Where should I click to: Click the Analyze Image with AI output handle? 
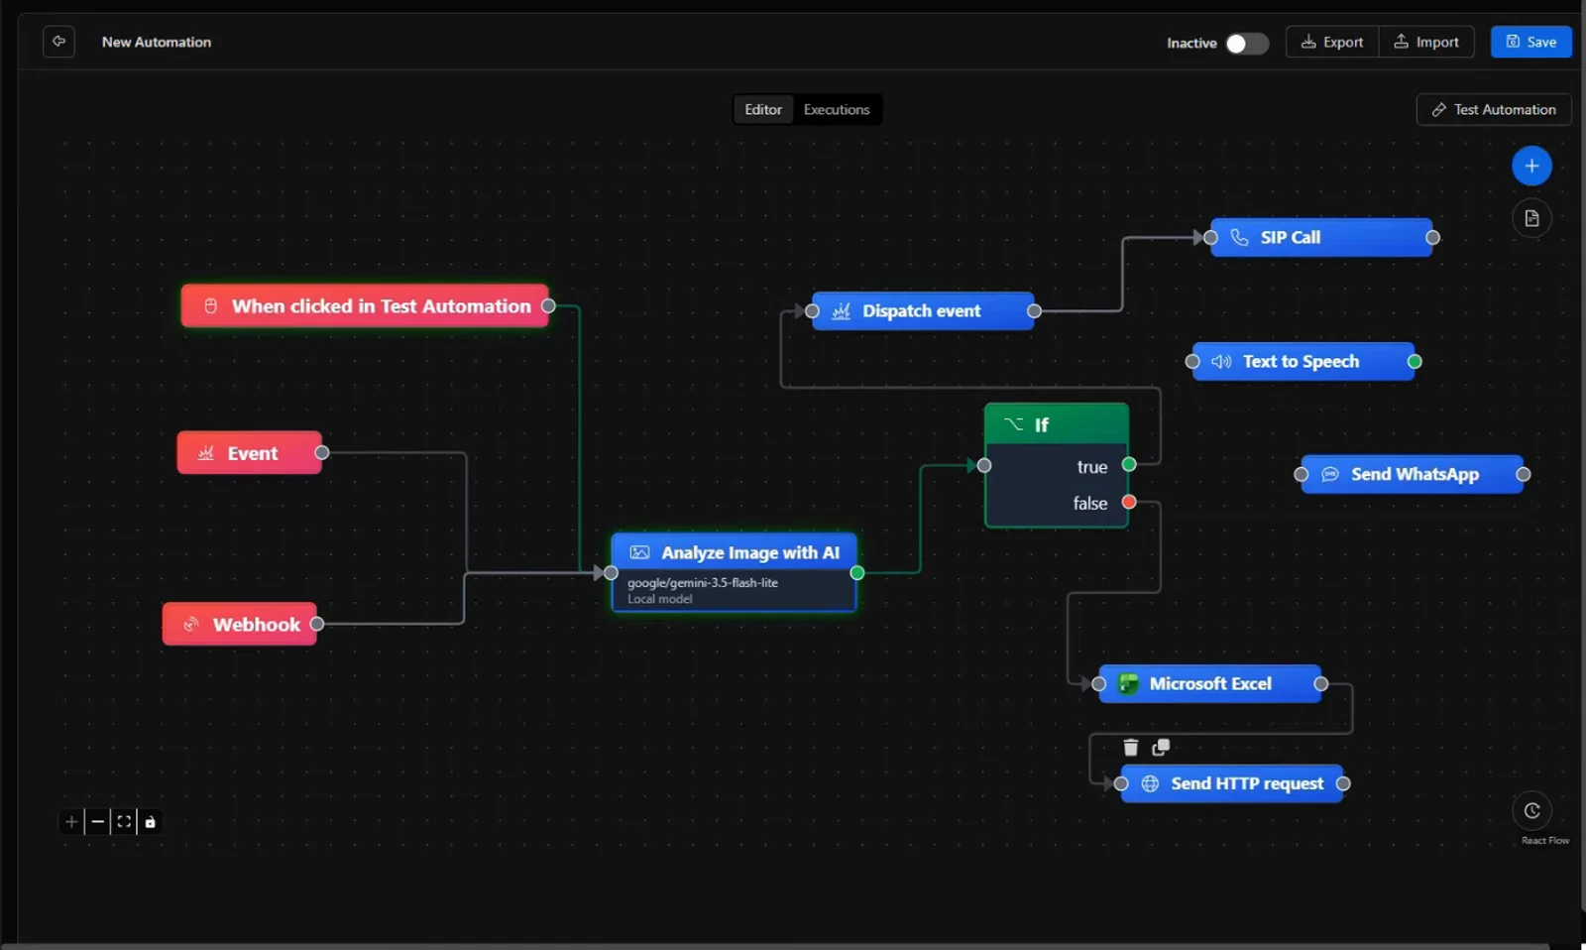(x=857, y=572)
